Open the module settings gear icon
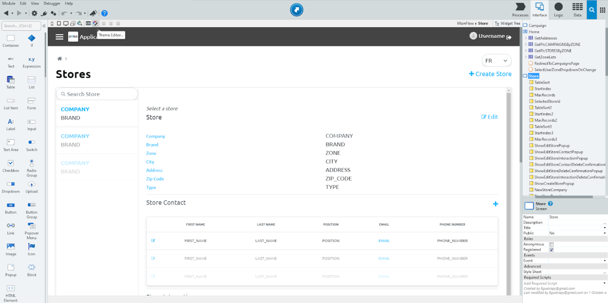This screenshot has height=303, width=608. 34,13
